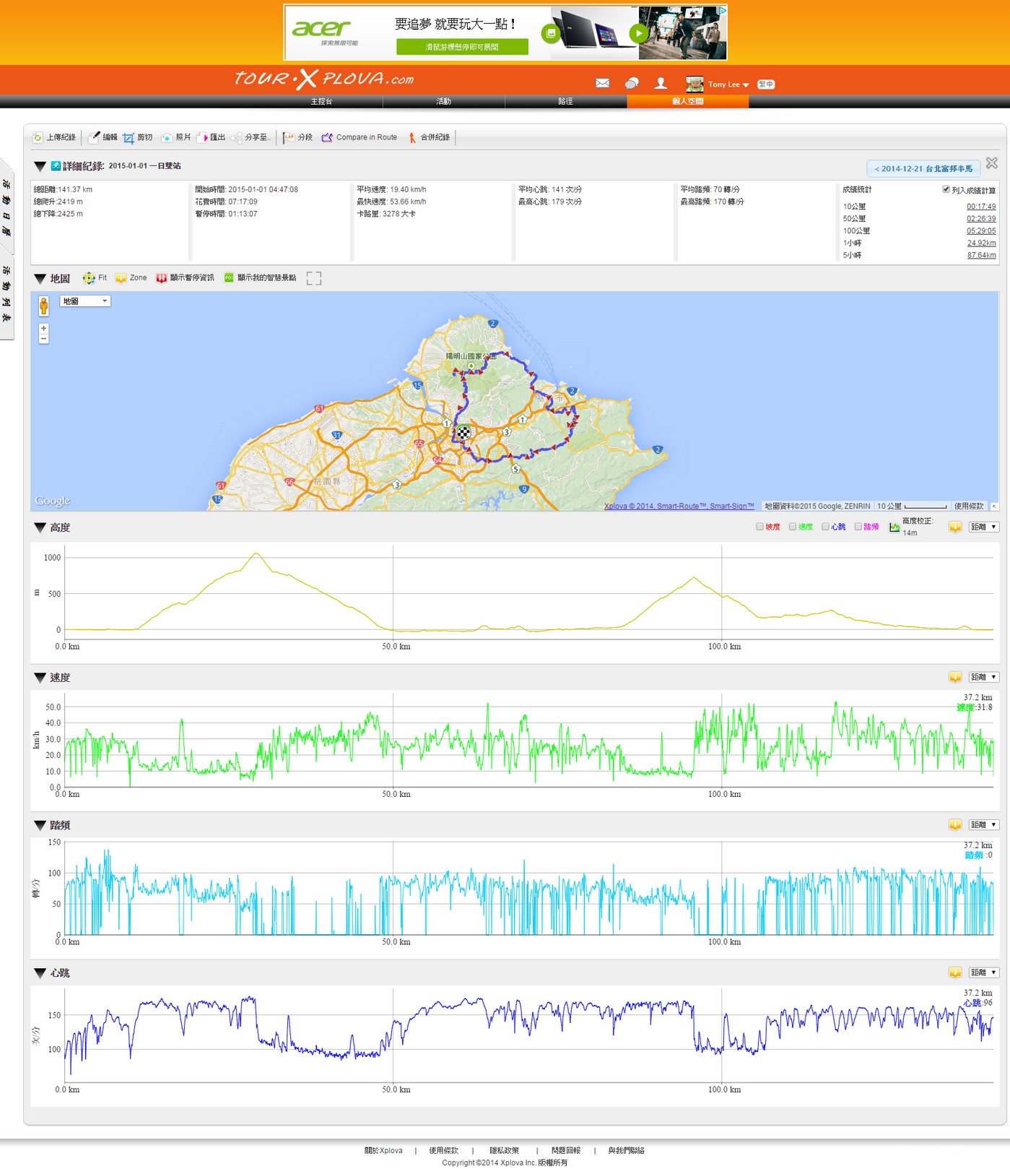Open 照片 photos via camera icon
Viewport: 1010px width, 1169px height.
pyautogui.click(x=167, y=137)
